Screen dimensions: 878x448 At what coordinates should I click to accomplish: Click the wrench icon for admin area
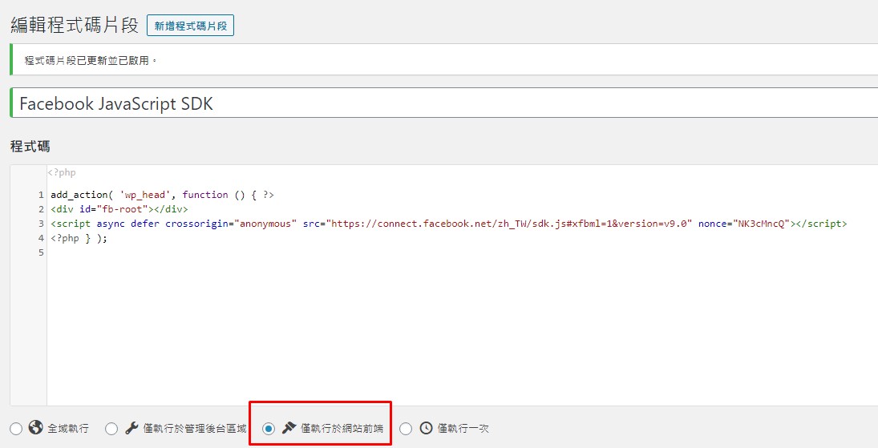tap(131, 429)
